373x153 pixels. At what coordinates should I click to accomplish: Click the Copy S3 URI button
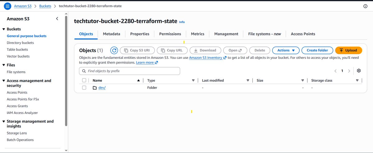click(137, 50)
